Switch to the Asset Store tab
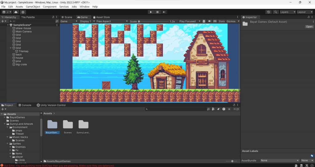Screen dimensions: 315x167 pos(102,17)
